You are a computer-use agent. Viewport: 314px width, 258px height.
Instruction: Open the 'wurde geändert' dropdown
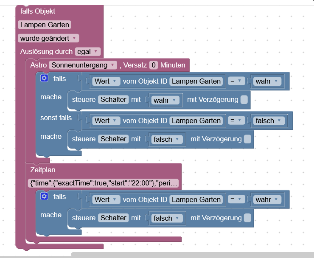pos(48,38)
